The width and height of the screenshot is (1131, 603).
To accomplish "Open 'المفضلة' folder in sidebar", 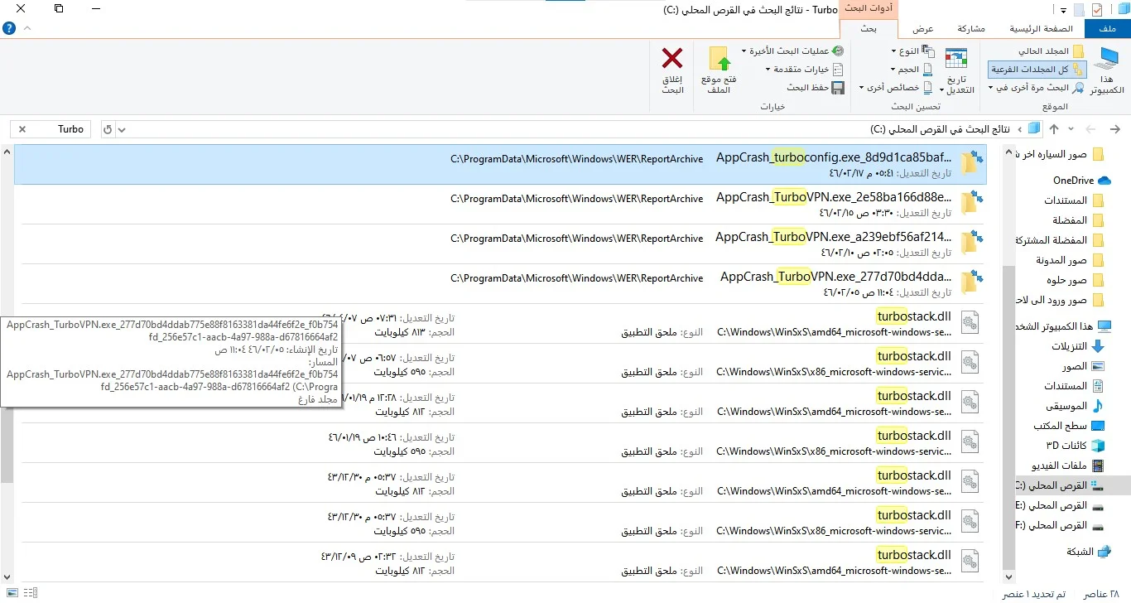I will click(x=1078, y=220).
